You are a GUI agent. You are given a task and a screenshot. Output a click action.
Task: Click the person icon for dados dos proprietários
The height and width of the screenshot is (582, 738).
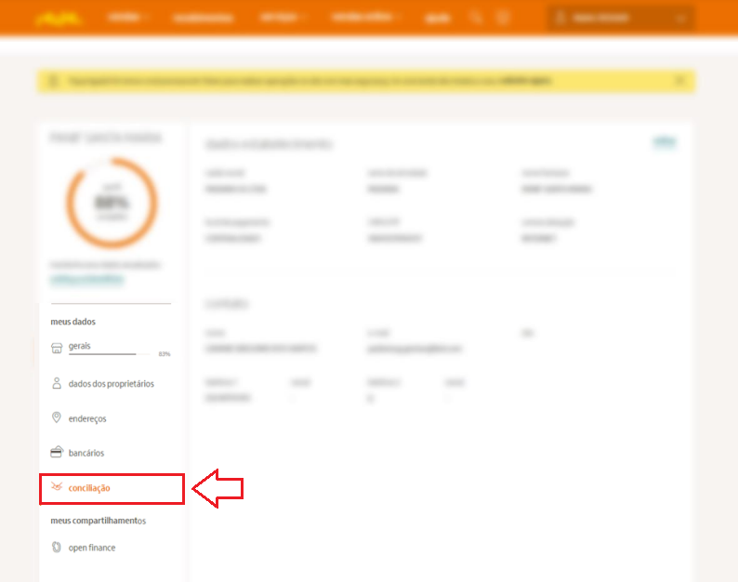point(57,383)
